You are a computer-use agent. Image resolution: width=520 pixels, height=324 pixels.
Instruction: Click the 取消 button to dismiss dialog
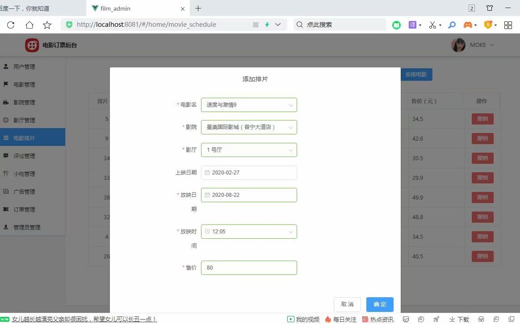pos(347,304)
